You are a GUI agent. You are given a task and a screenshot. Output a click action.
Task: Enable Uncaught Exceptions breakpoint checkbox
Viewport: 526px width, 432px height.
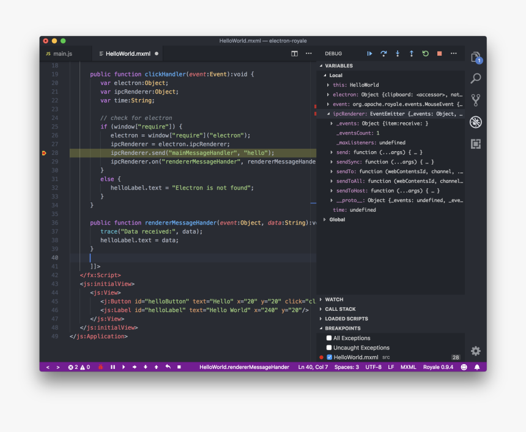[x=329, y=348]
